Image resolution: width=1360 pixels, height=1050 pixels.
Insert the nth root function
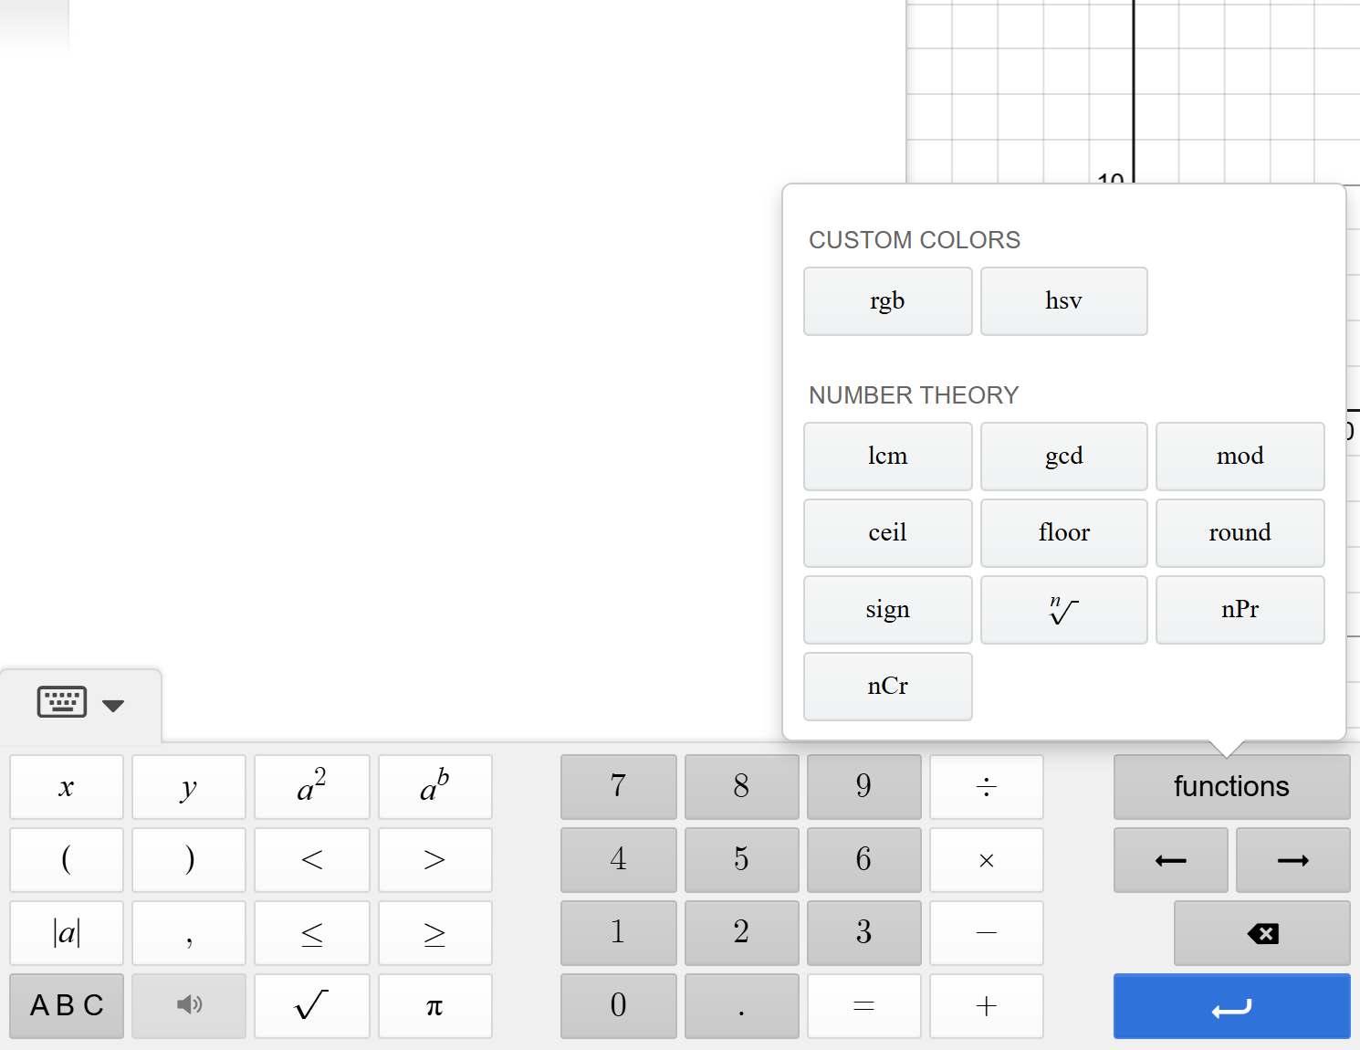[1063, 609]
